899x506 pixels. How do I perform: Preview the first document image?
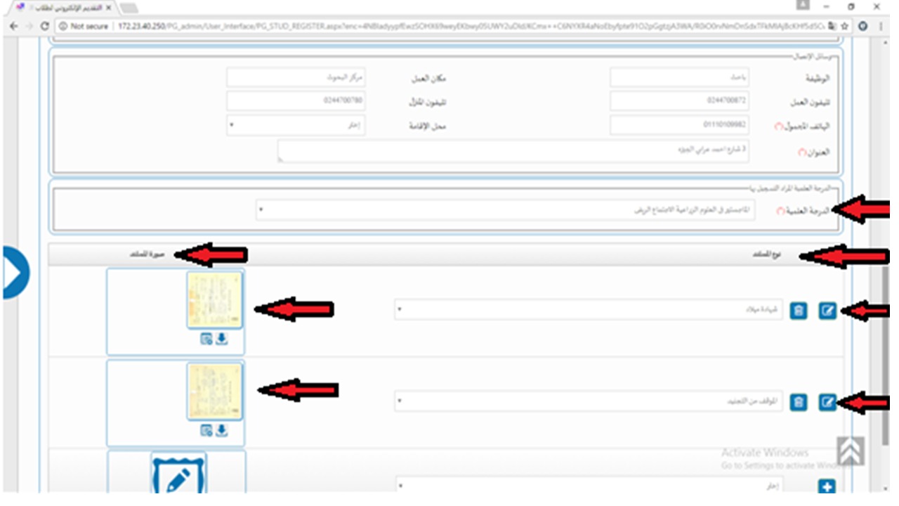click(x=206, y=339)
